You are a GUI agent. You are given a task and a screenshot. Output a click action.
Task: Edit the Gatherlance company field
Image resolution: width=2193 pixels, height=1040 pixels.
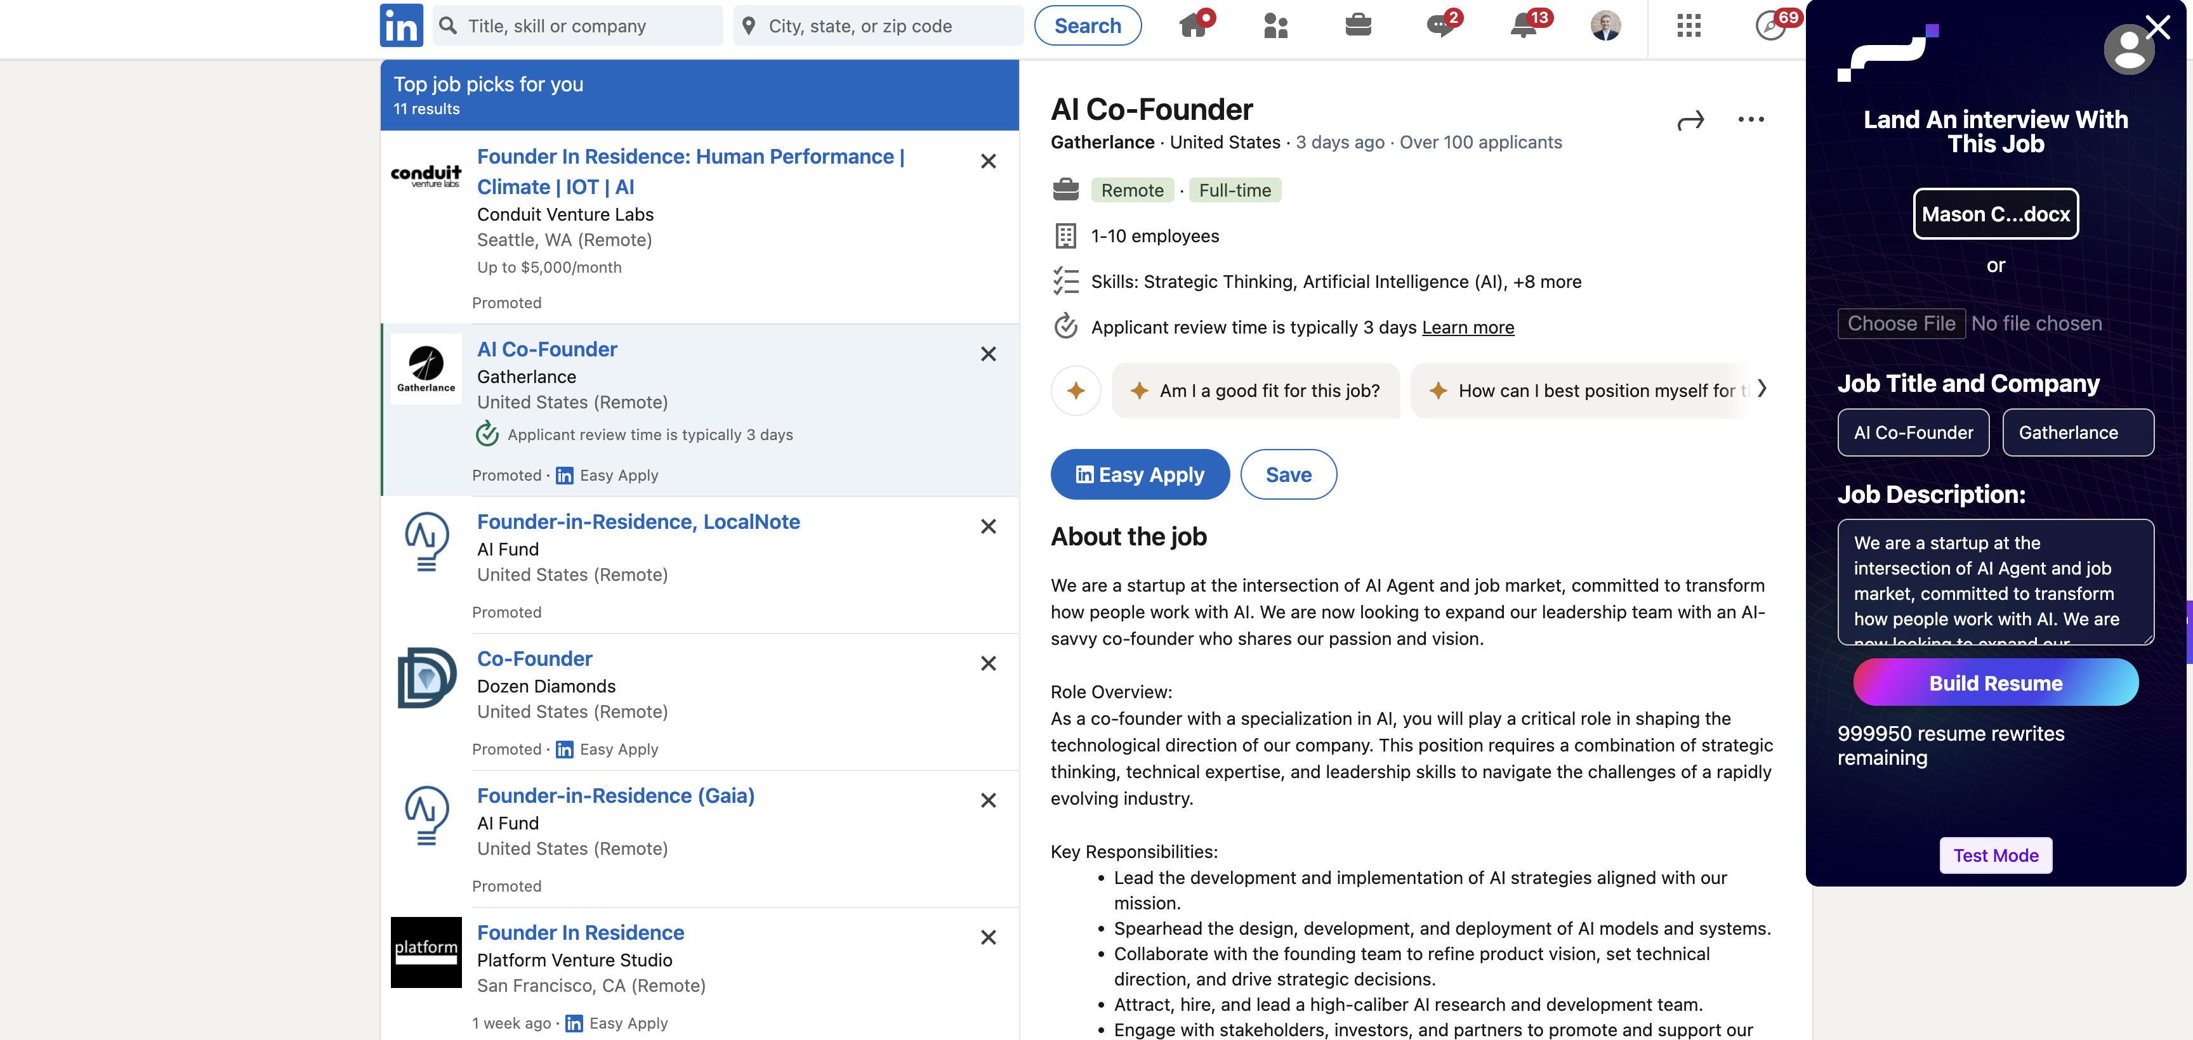[2078, 432]
